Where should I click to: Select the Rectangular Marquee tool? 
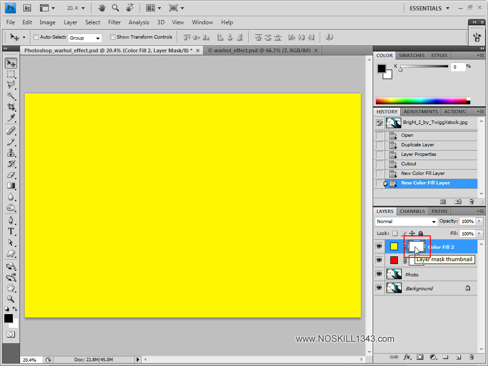point(11,74)
